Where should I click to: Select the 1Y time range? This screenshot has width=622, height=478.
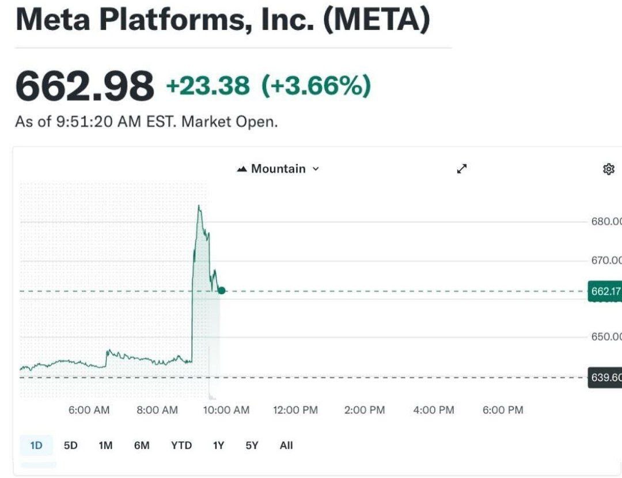(218, 445)
